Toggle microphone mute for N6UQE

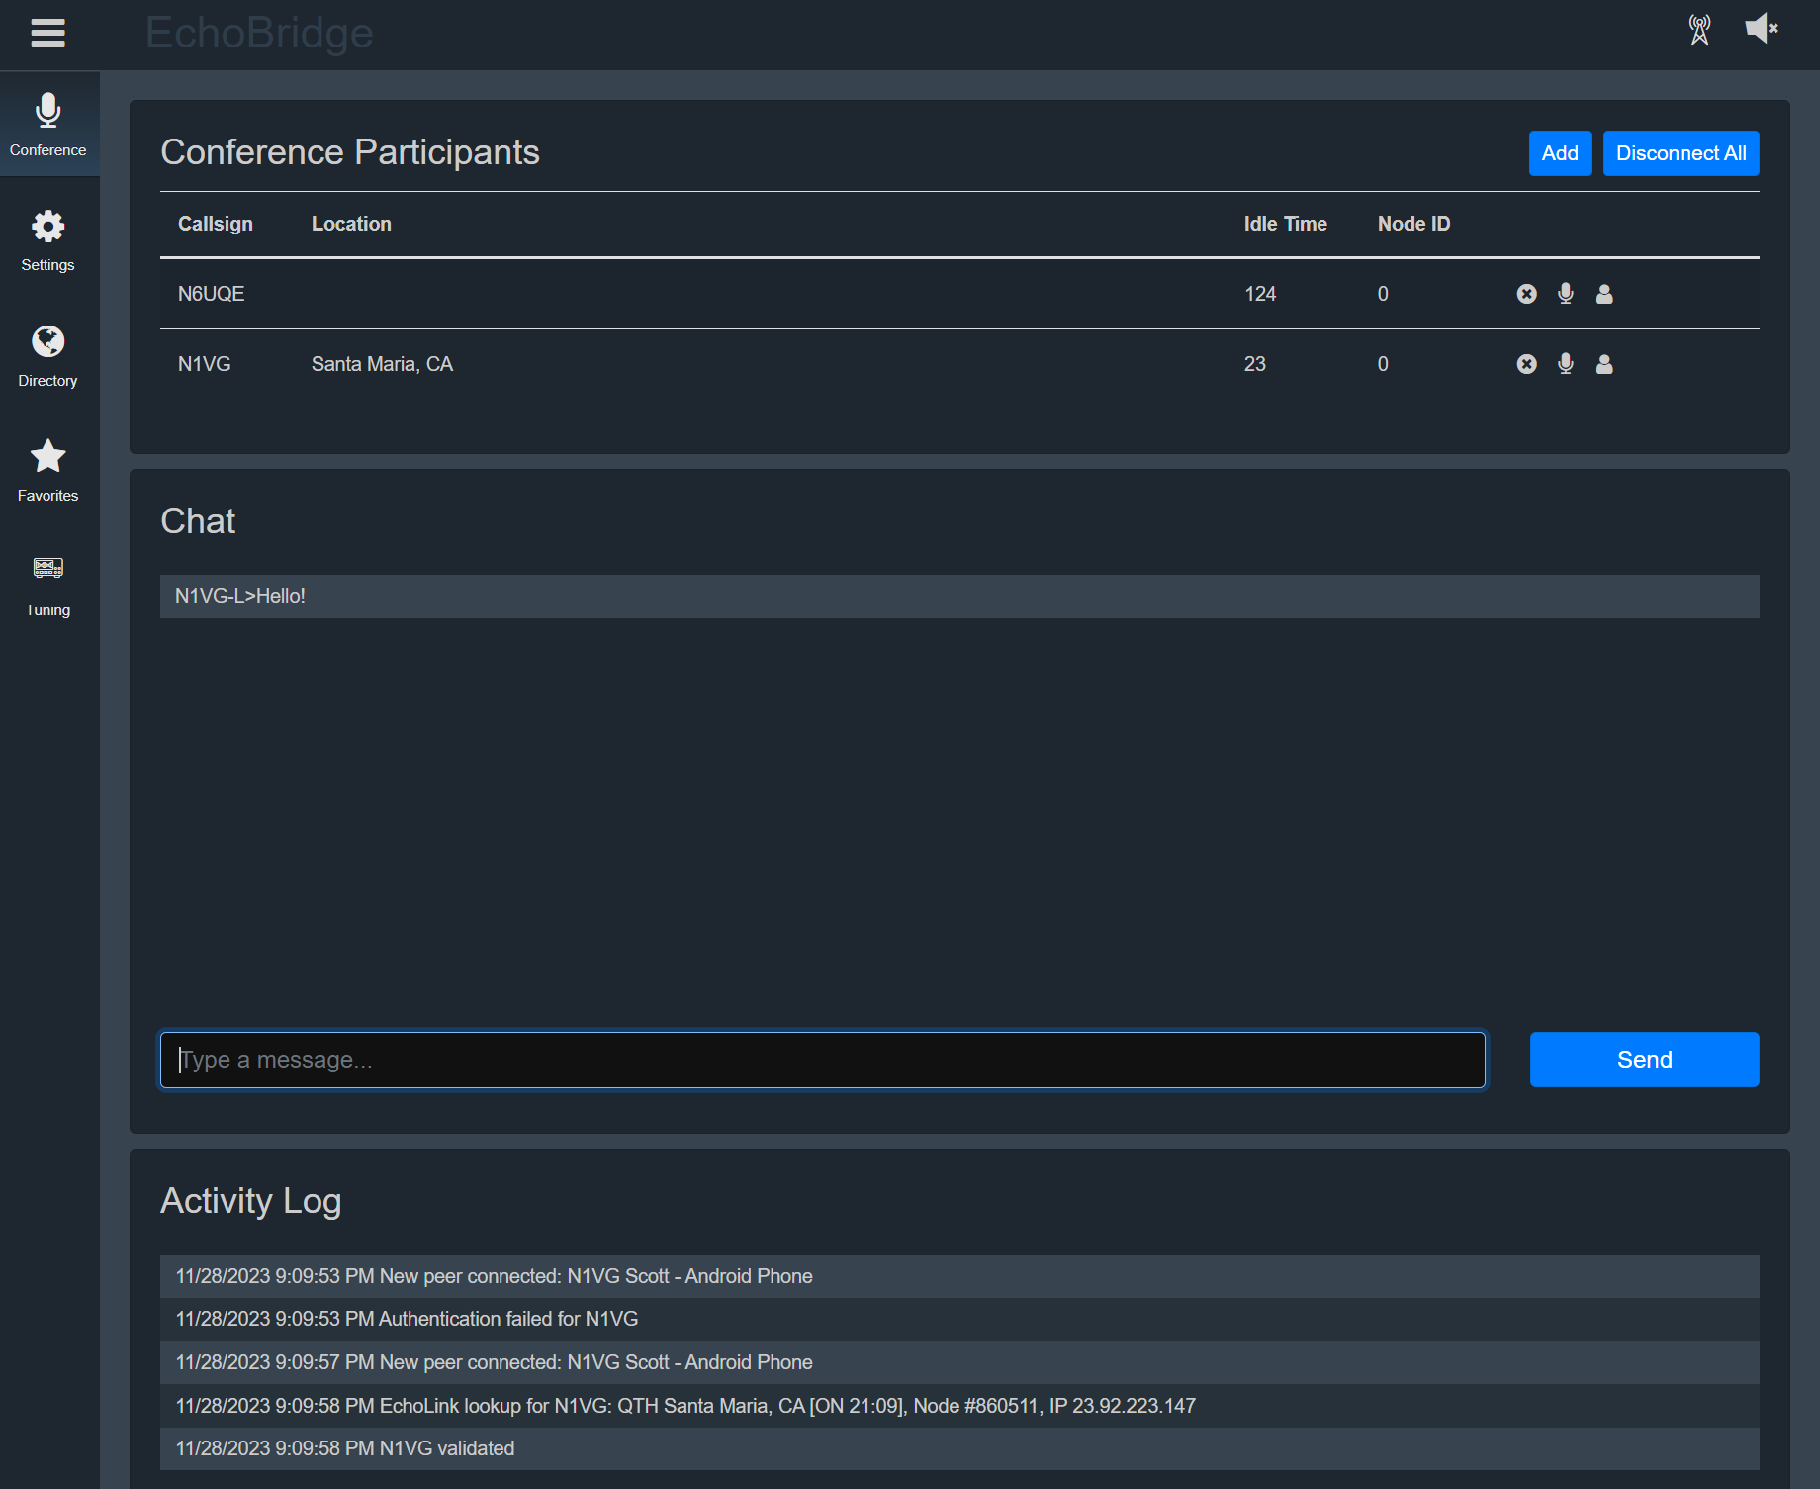coord(1565,294)
